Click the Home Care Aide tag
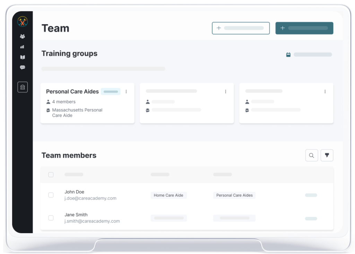The image size is (355, 254). tap(168, 195)
